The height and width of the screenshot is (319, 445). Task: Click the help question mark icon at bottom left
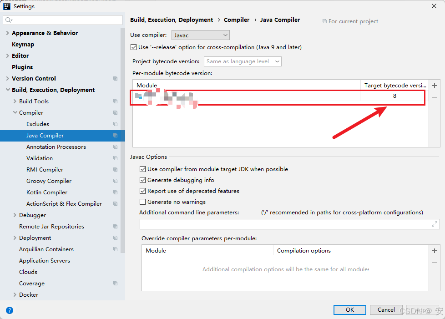(10, 310)
